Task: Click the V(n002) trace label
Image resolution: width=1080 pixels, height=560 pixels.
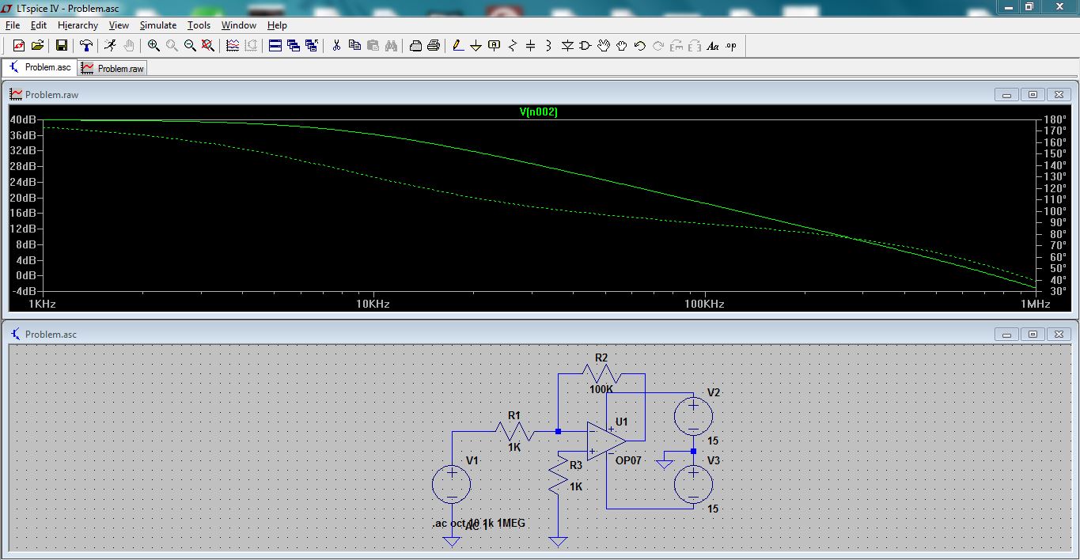Action: pos(538,112)
